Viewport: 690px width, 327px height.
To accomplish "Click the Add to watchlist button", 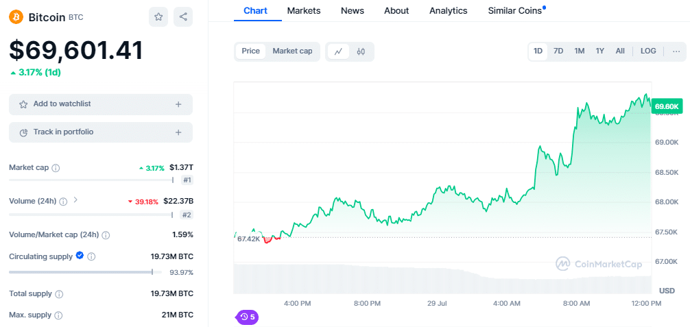I will click(x=101, y=104).
